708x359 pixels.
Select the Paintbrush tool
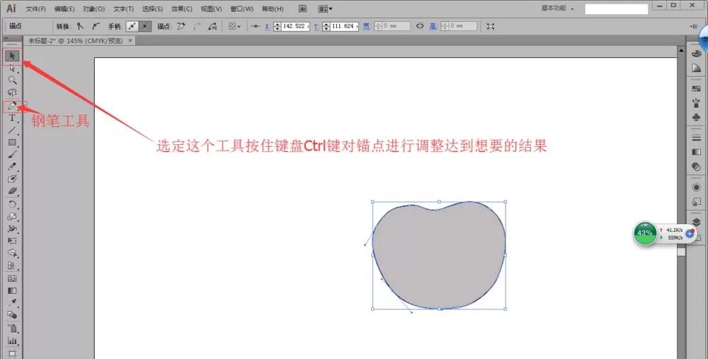(12, 155)
